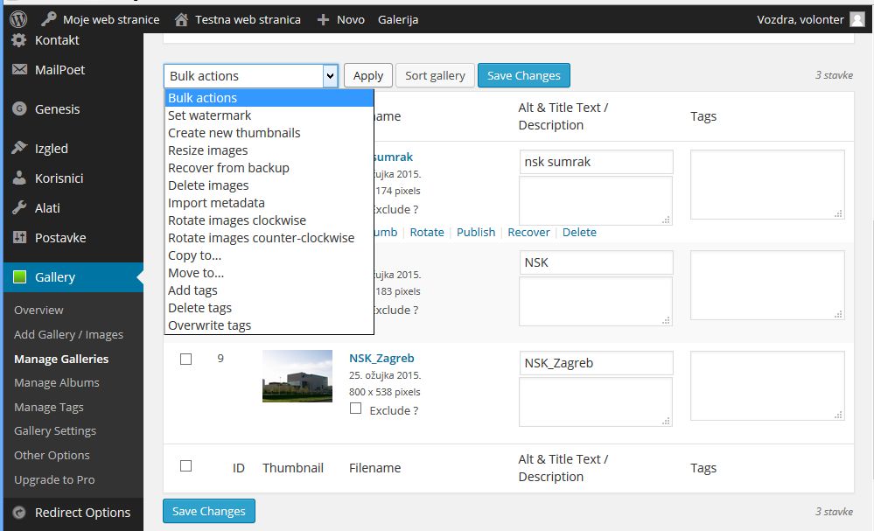The image size is (874, 531).
Task: Click the Genesis sidebar icon
Action: pyautogui.click(x=19, y=108)
